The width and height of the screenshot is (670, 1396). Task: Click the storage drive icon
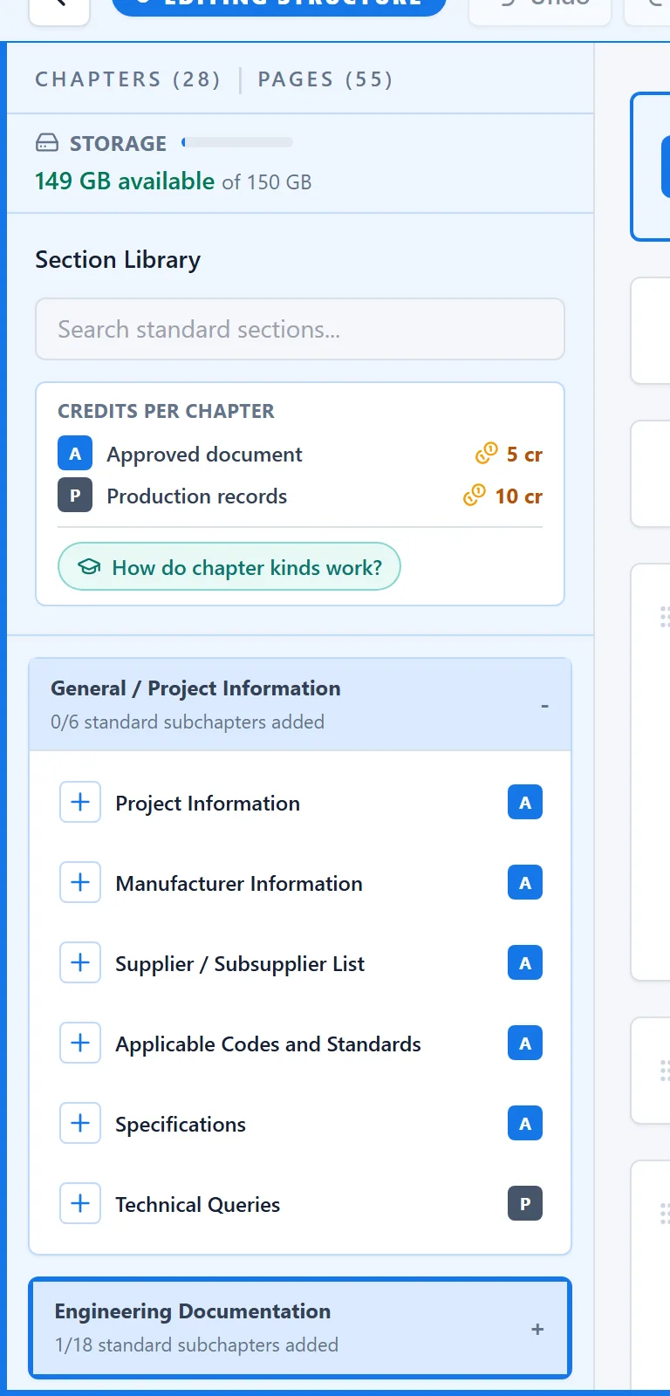[x=47, y=143]
